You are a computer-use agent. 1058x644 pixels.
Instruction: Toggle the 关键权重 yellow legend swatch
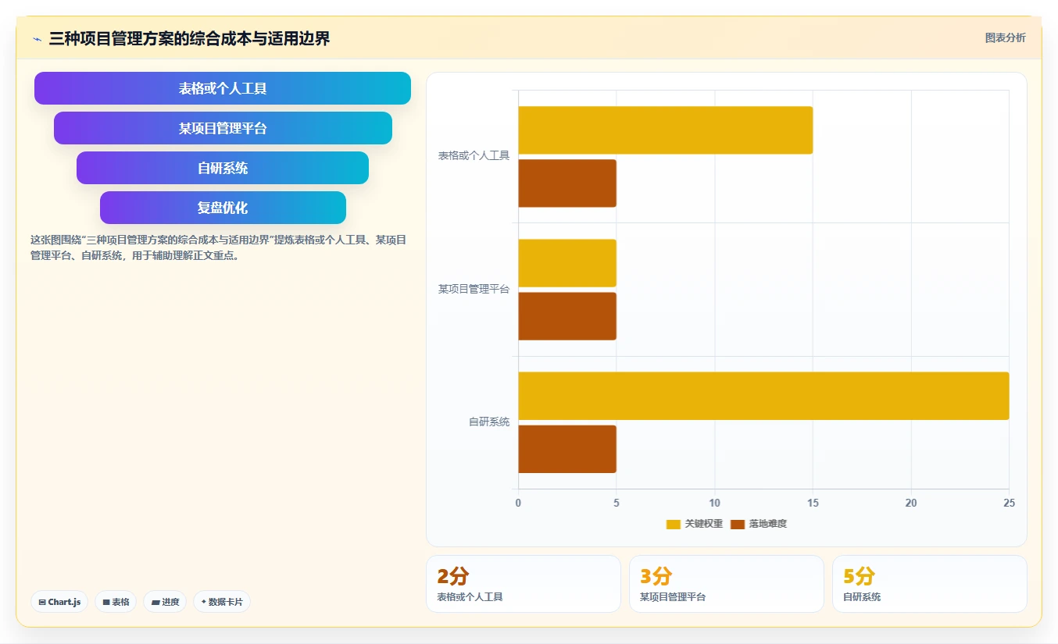pos(673,524)
